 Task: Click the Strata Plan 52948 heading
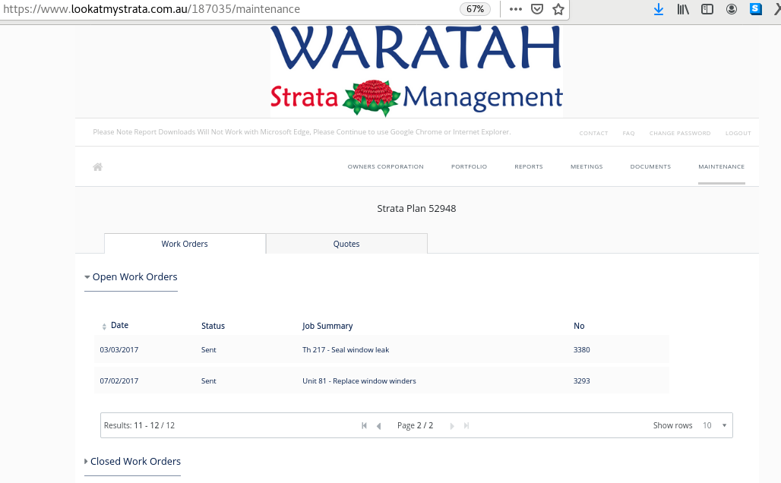[x=416, y=209]
